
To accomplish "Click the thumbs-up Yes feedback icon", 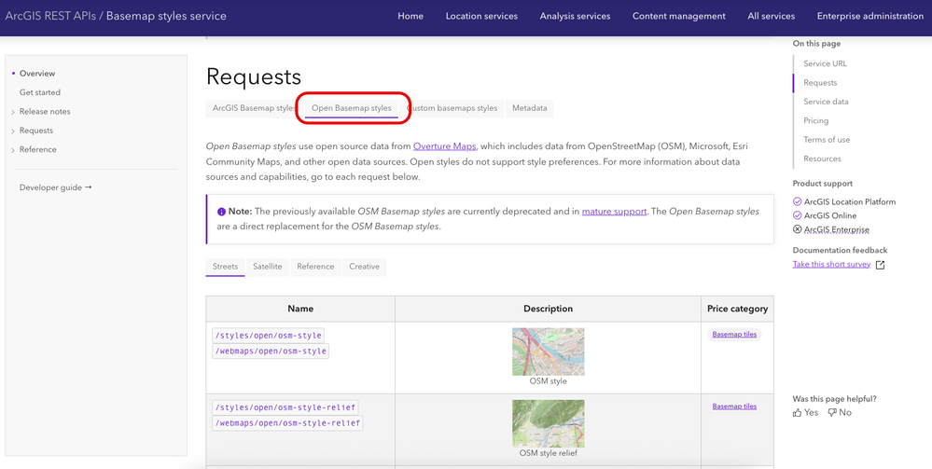I will tap(797, 412).
